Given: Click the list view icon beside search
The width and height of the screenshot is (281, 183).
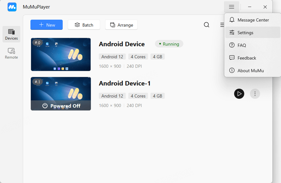Looking at the screenshot, I should [222, 25].
